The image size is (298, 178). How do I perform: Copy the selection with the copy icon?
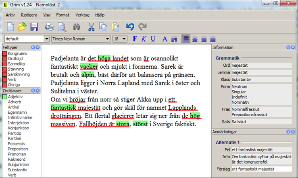click(103, 27)
